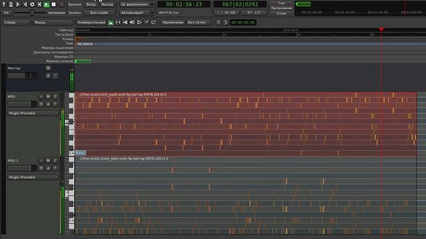Select the grab hand edit tool
The image size is (426, 239).
pos(110,23)
